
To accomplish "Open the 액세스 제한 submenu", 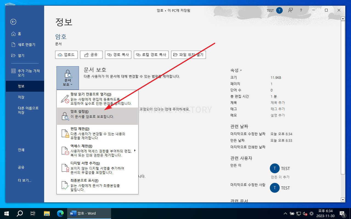I will click(97, 151).
